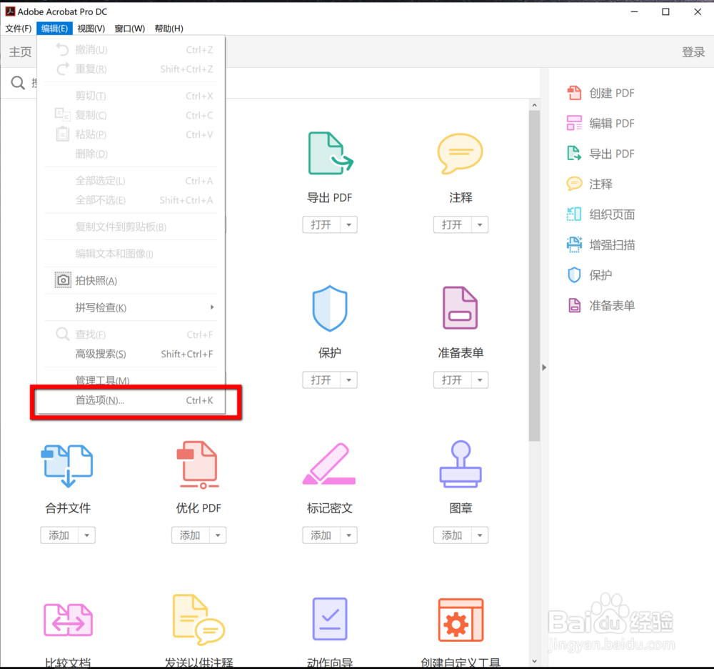The height and width of the screenshot is (669, 714).
Task: Click the Redact (标记密文) highlighter icon
Action: click(329, 463)
